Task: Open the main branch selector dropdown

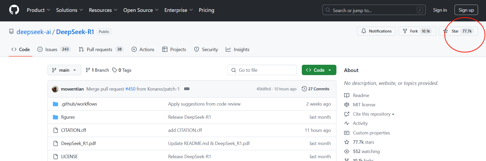Action: (64, 70)
